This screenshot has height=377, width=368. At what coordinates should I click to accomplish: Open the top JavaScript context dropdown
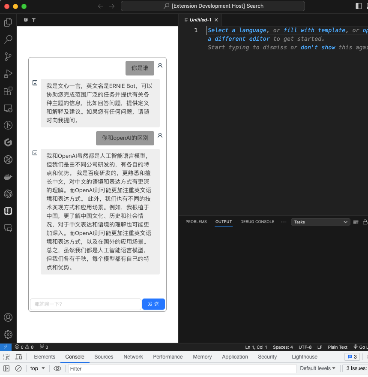[x=38, y=368]
